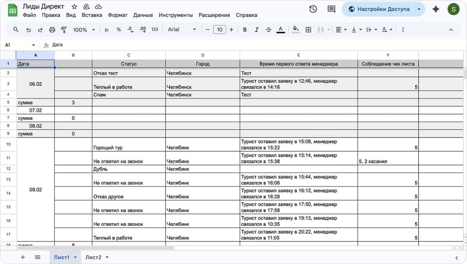Open the horizontal align dropdown
The height and width of the screenshot is (264, 467).
(341, 30)
